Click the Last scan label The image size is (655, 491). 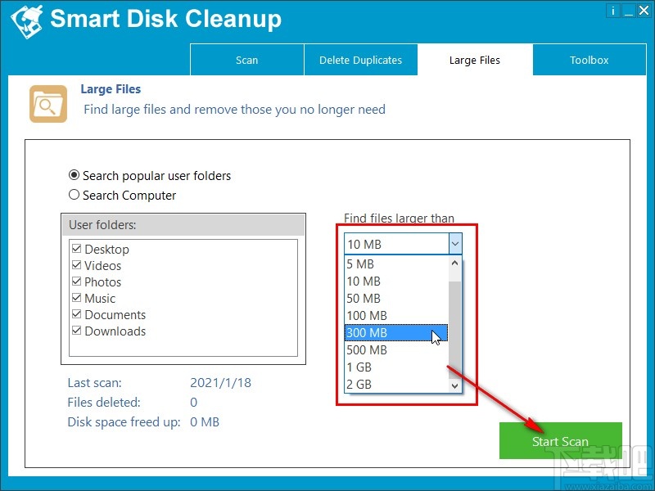[x=94, y=382]
